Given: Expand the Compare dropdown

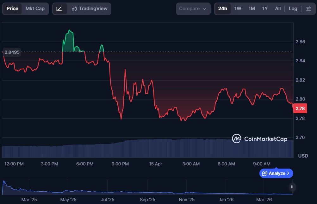Looking at the screenshot, I should click(x=193, y=9).
